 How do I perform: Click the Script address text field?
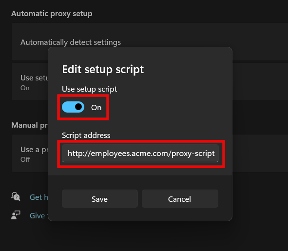pyautogui.click(x=140, y=153)
